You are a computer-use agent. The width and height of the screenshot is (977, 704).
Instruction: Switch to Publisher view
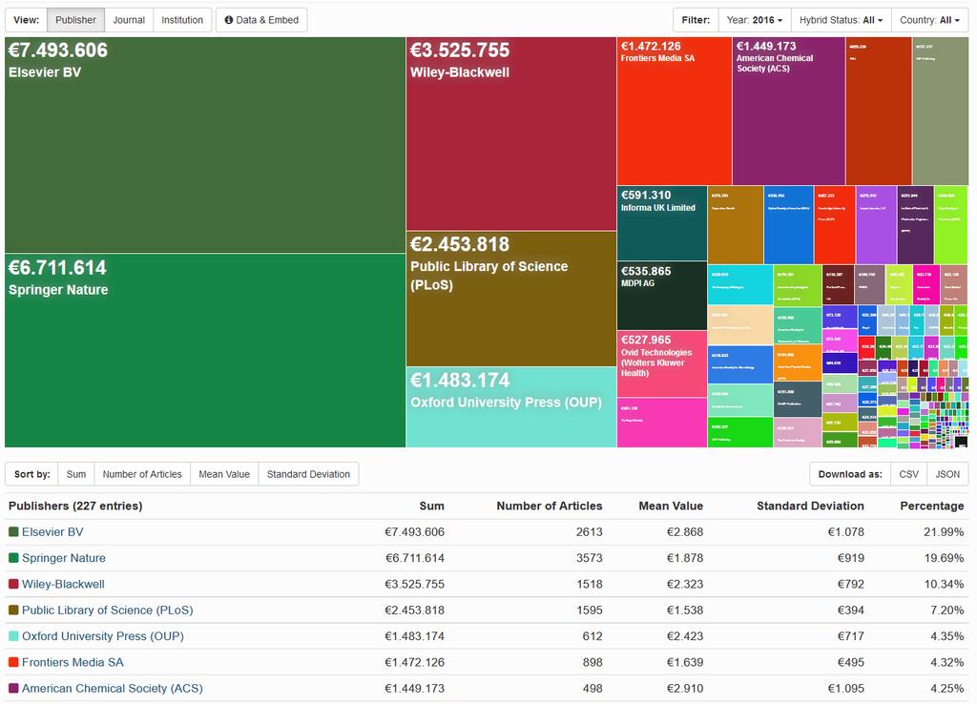pos(75,20)
